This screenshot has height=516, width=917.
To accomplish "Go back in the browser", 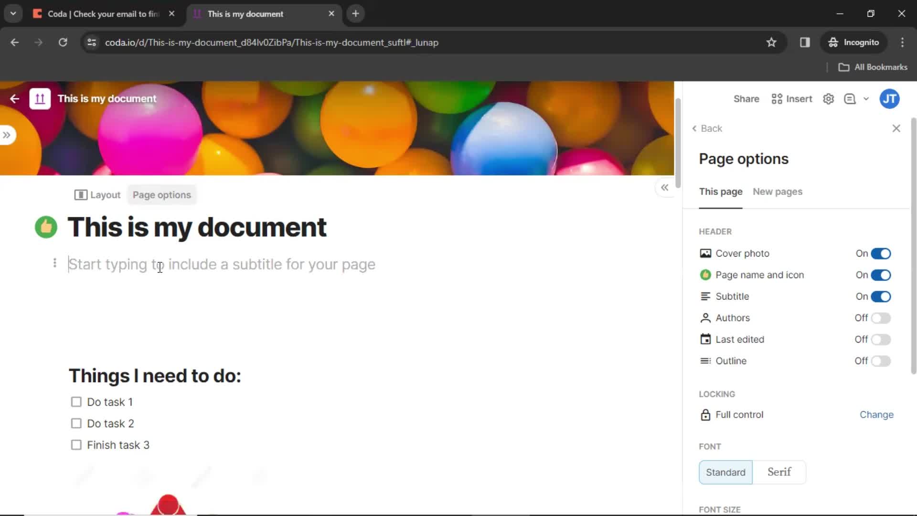I will 15,43.
